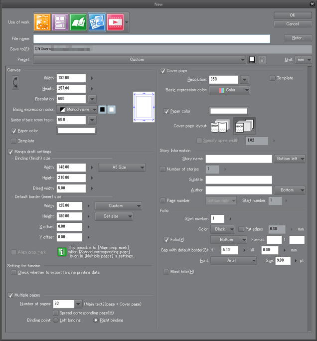Click the Refer... button
The height and width of the screenshot is (341, 317).
(x=298, y=38)
